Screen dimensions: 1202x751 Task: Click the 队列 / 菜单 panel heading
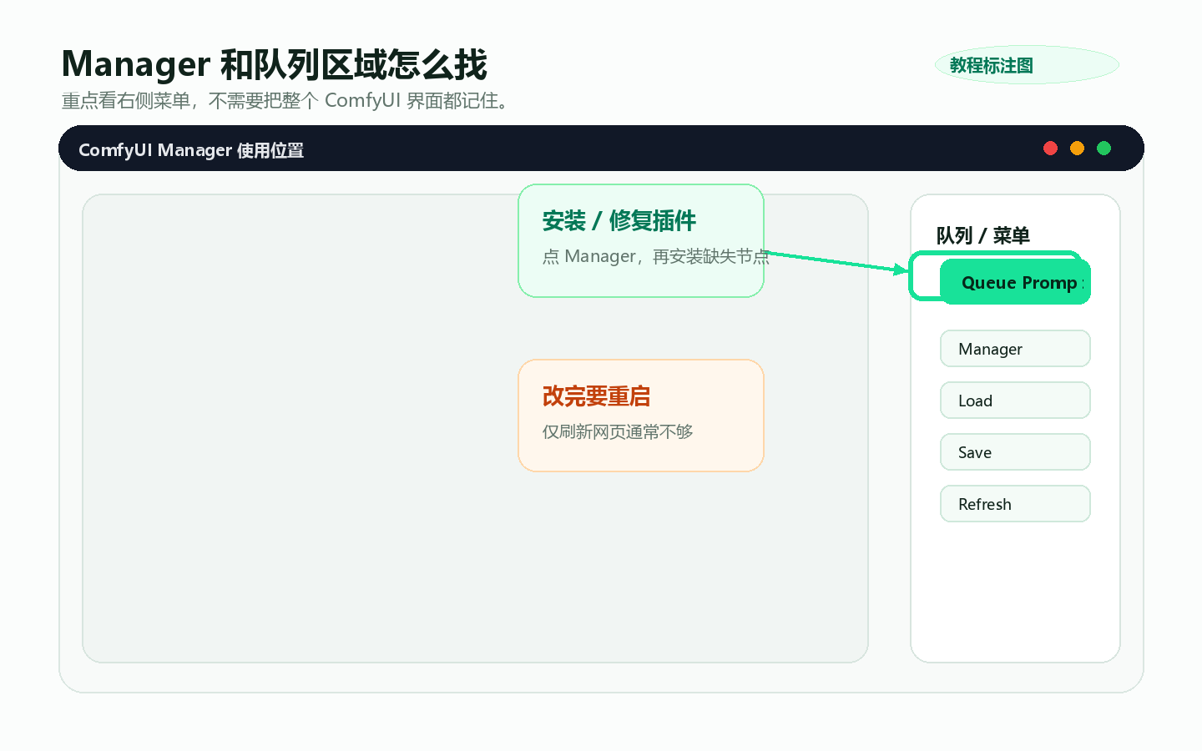[982, 235]
